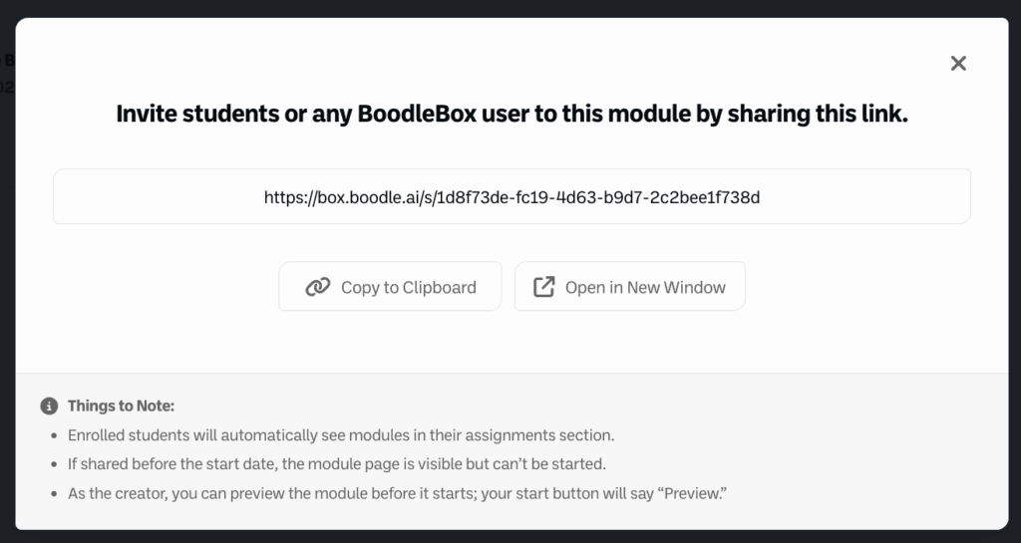The image size is (1021, 543).
Task: Click the dark backdrop right of the dialog
Action: point(1015,299)
